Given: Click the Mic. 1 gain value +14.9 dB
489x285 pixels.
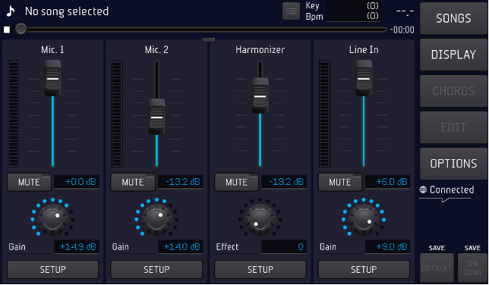Looking at the screenshot, I should pyautogui.click(x=77, y=246).
